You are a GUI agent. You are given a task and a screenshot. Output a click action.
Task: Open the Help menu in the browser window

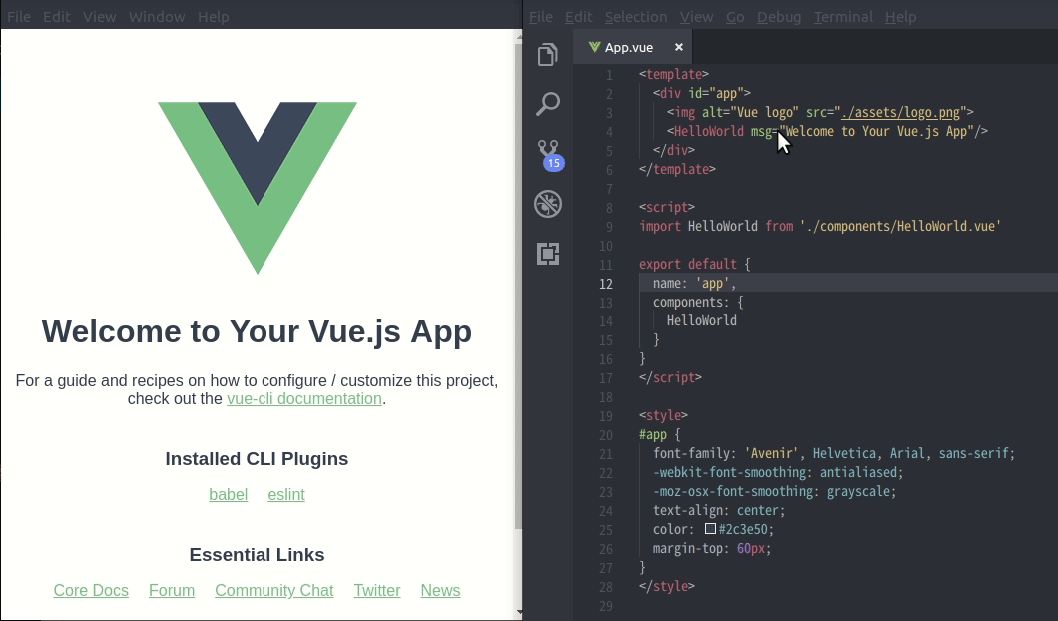pyautogui.click(x=214, y=17)
